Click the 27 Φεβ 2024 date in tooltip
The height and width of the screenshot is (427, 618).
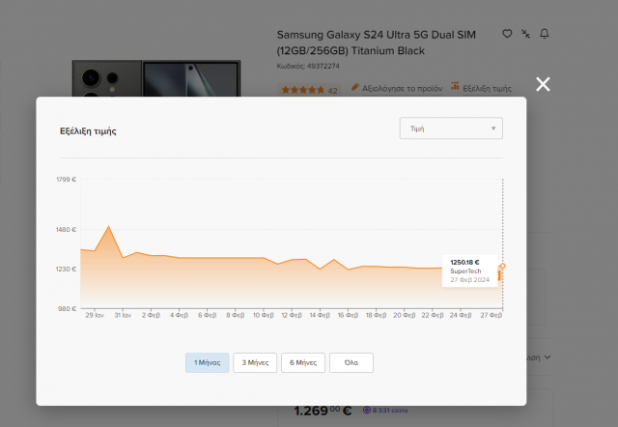tap(470, 279)
